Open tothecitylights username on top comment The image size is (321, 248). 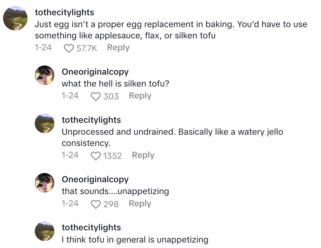pyautogui.click(x=64, y=12)
